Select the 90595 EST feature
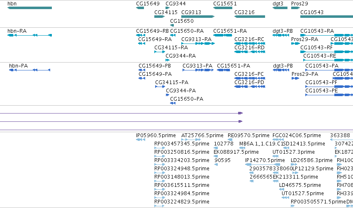353x208 pixels. [x=216, y=165]
